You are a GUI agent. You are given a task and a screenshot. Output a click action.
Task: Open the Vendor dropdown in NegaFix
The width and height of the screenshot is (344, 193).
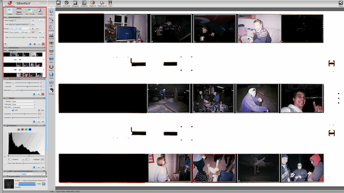[24, 101]
